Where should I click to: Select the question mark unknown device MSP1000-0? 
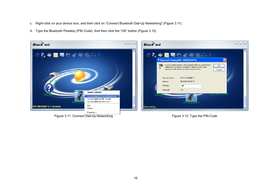point(49,88)
